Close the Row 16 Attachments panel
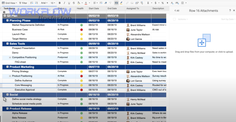236x122 pixels. [x=234, y=10]
